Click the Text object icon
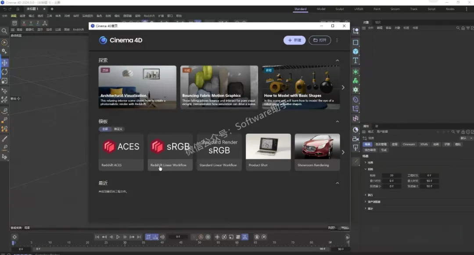This screenshot has width=474, height=255. point(355,60)
